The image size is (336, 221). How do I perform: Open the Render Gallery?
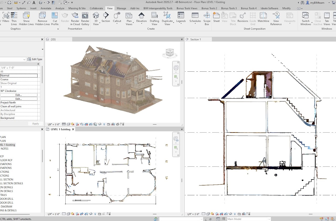pos(85,19)
